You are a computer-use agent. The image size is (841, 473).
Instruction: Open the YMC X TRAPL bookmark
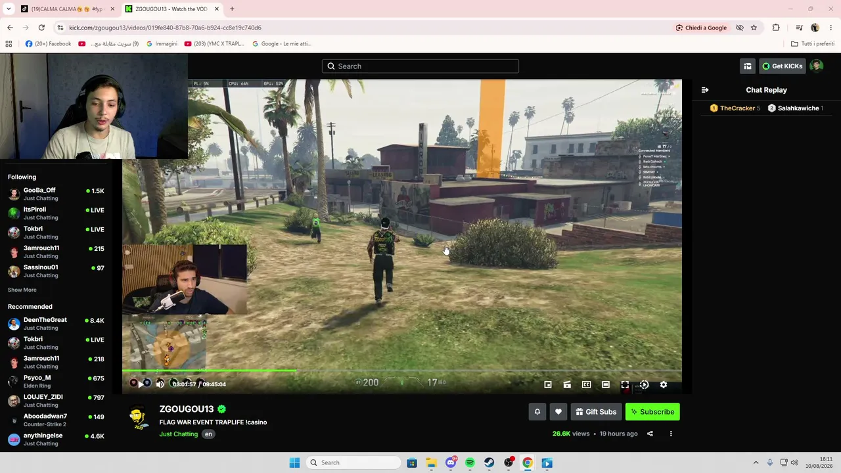coord(214,44)
